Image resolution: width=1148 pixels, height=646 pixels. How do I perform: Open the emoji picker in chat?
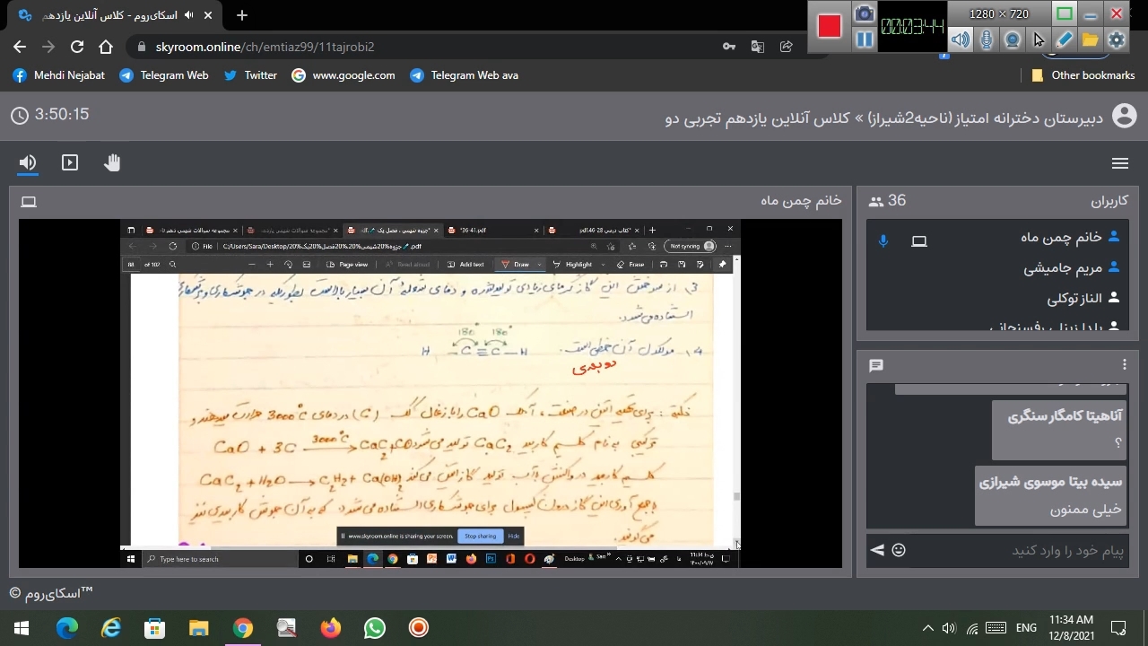coord(899,550)
